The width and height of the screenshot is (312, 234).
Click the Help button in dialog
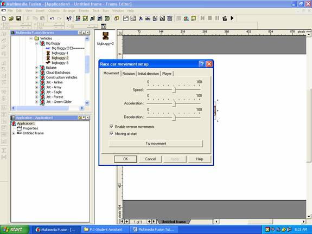[x=200, y=159]
